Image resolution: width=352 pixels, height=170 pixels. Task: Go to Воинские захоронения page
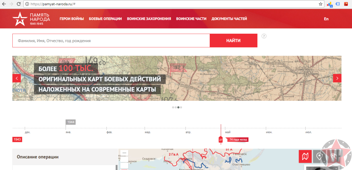149,19
